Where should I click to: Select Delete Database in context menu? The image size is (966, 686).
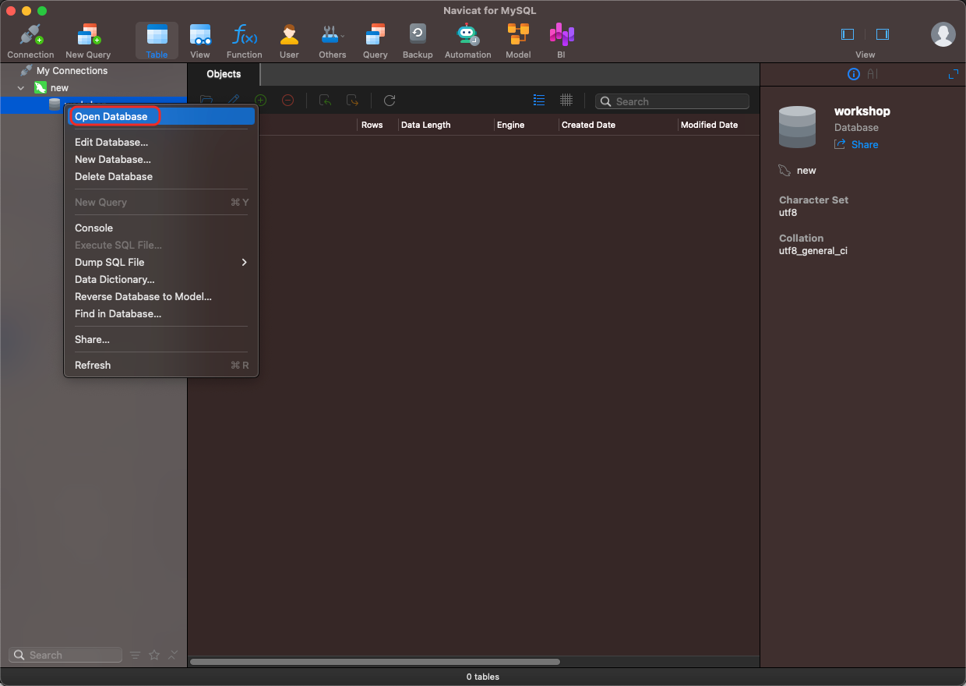[x=160, y=176]
